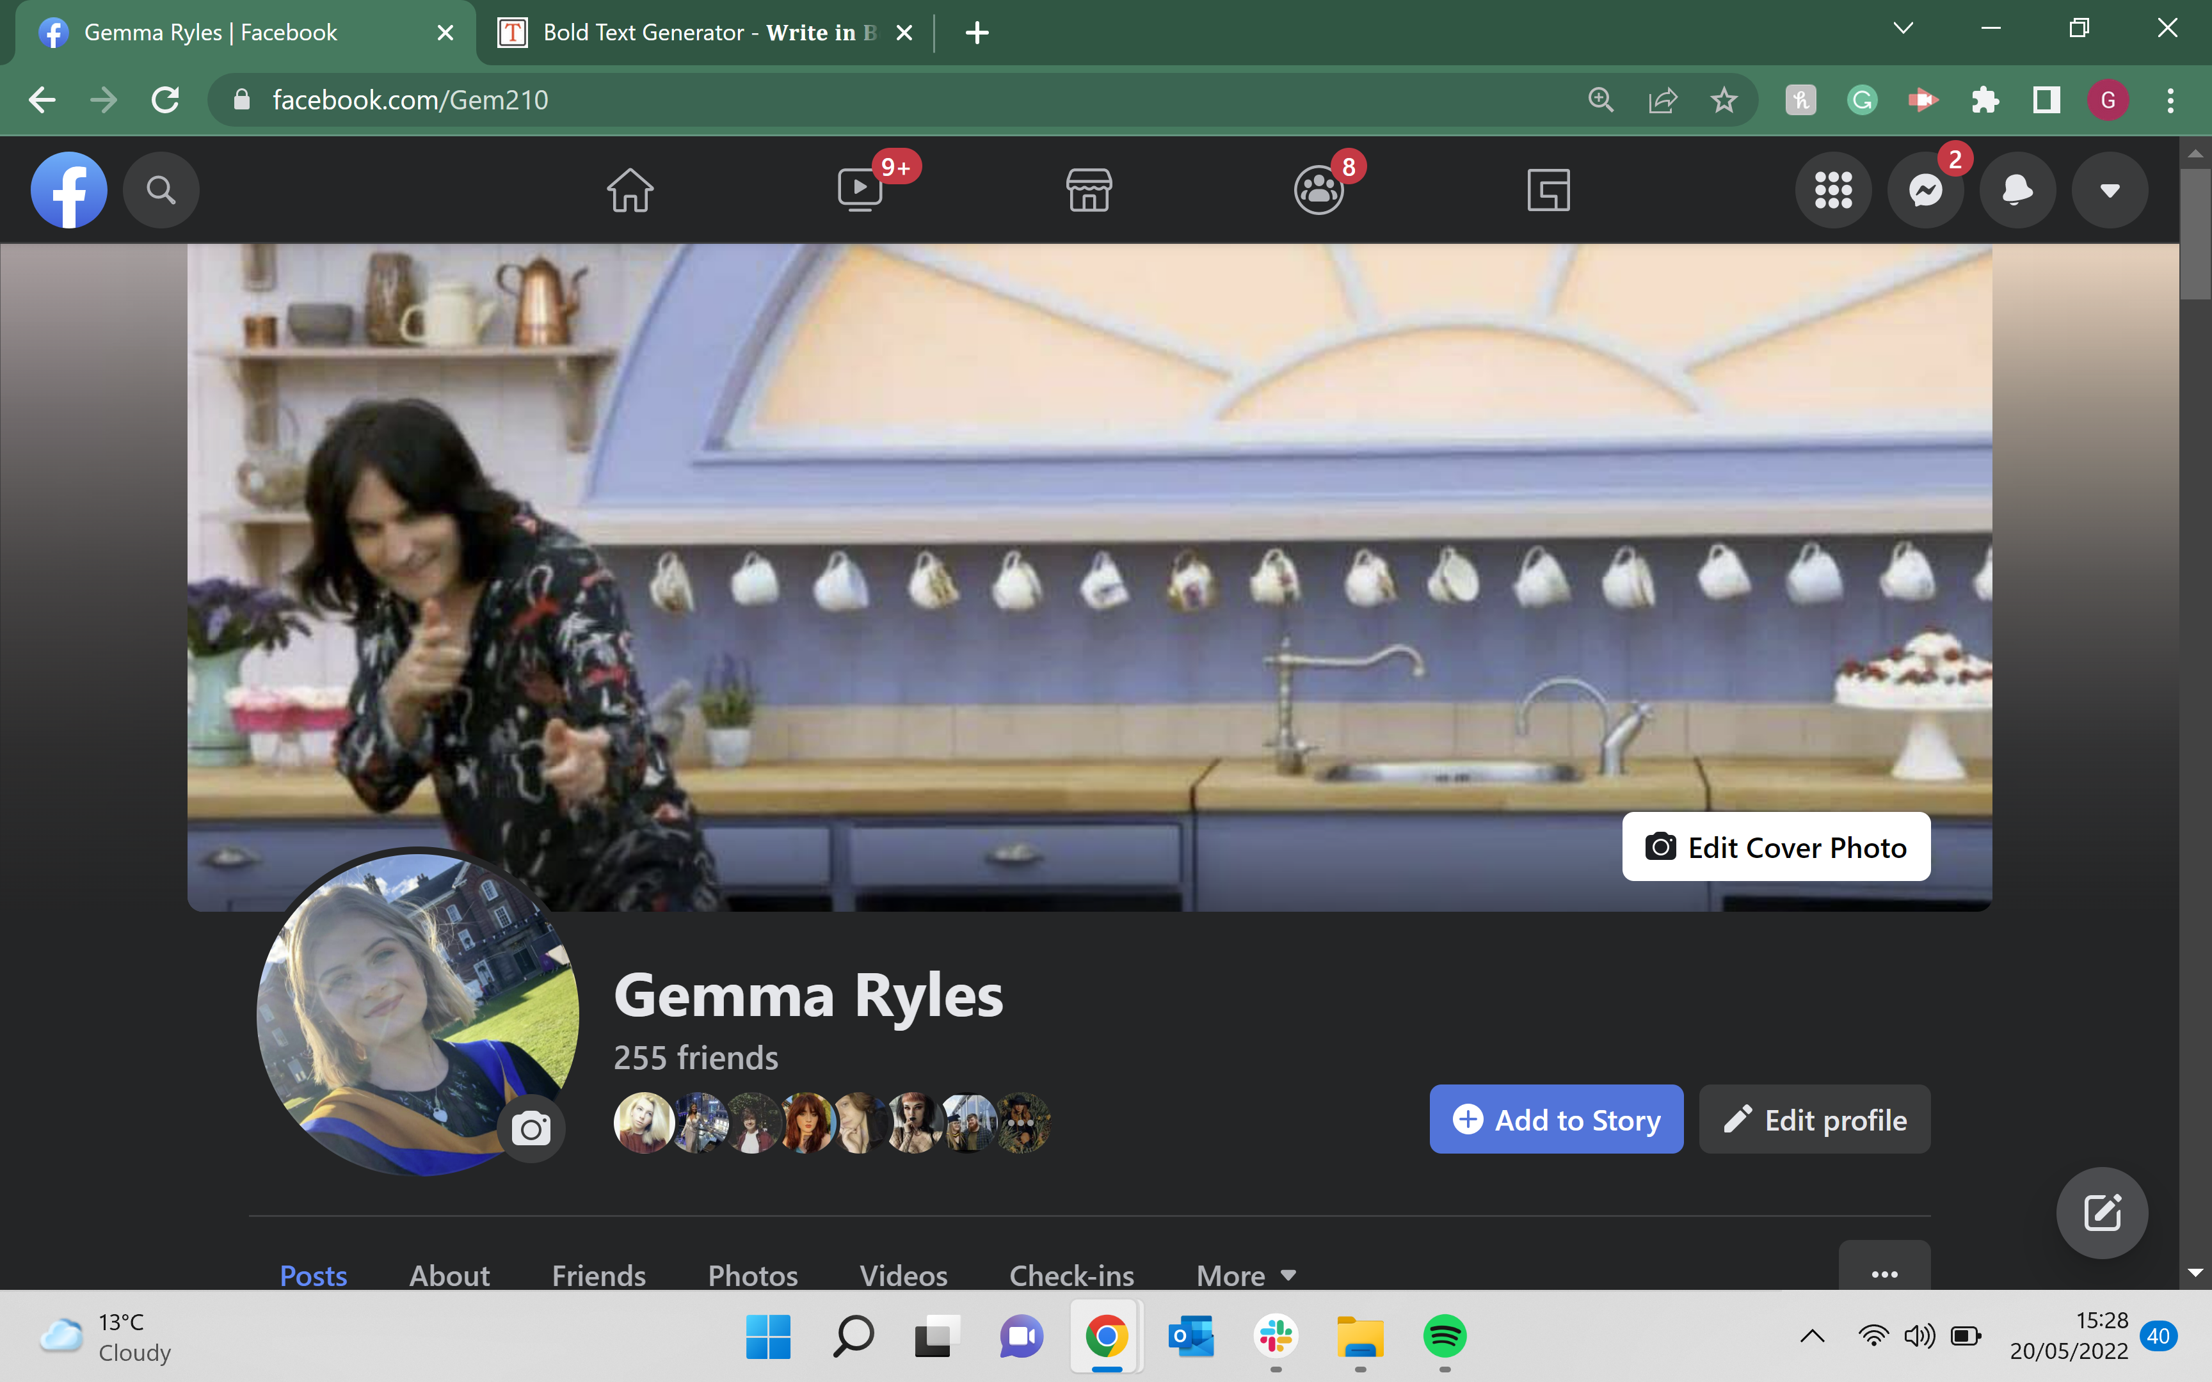Open the Grammarly extension icon

[x=1862, y=100]
